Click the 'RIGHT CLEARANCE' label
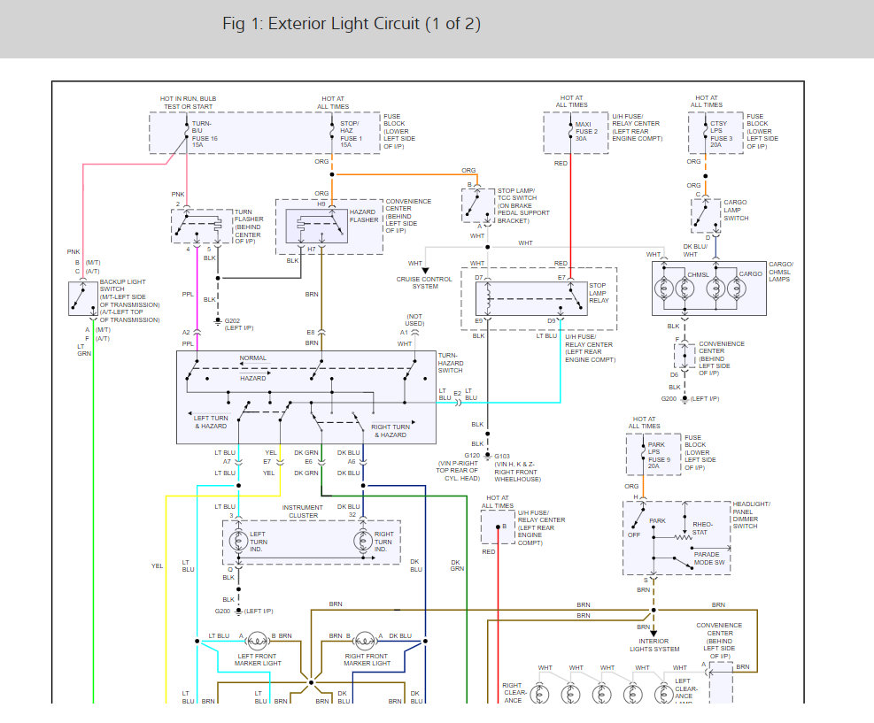Image resolution: width=874 pixels, height=723 pixels. 514,692
